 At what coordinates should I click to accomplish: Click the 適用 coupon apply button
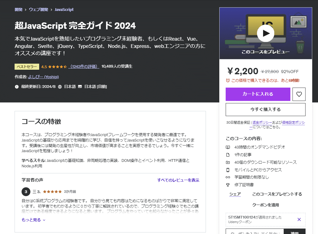tap(295, 232)
